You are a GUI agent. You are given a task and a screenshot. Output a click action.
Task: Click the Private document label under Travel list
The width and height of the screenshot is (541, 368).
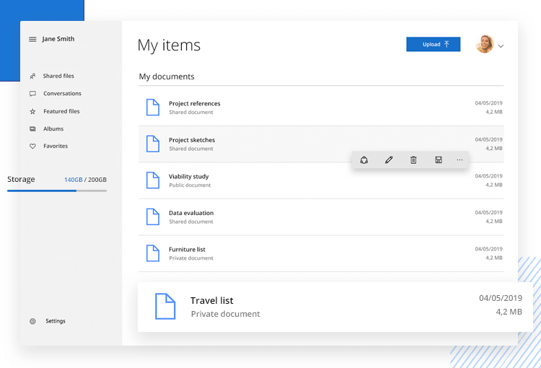(226, 314)
